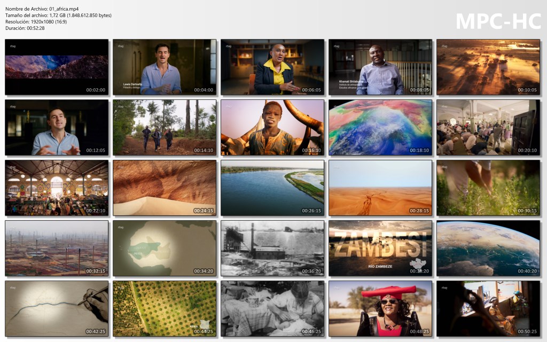Click the Duración 00:52:28 text line
Image resolution: width=547 pixels, height=342 pixels.
25,28
